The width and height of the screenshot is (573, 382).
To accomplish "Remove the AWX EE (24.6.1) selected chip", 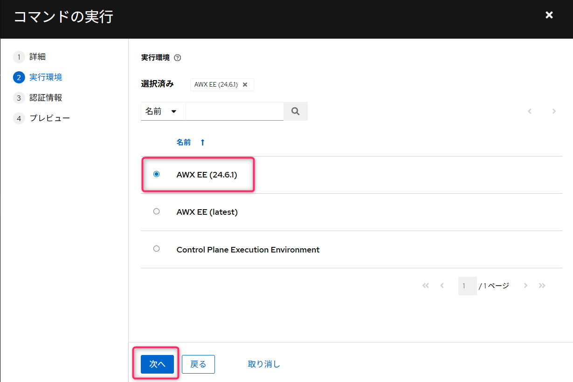I will (x=245, y=85).
